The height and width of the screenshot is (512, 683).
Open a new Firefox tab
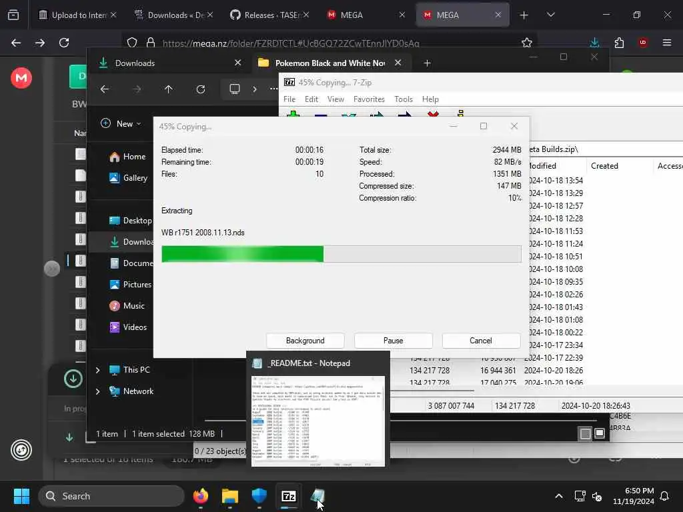coord(524,15)
